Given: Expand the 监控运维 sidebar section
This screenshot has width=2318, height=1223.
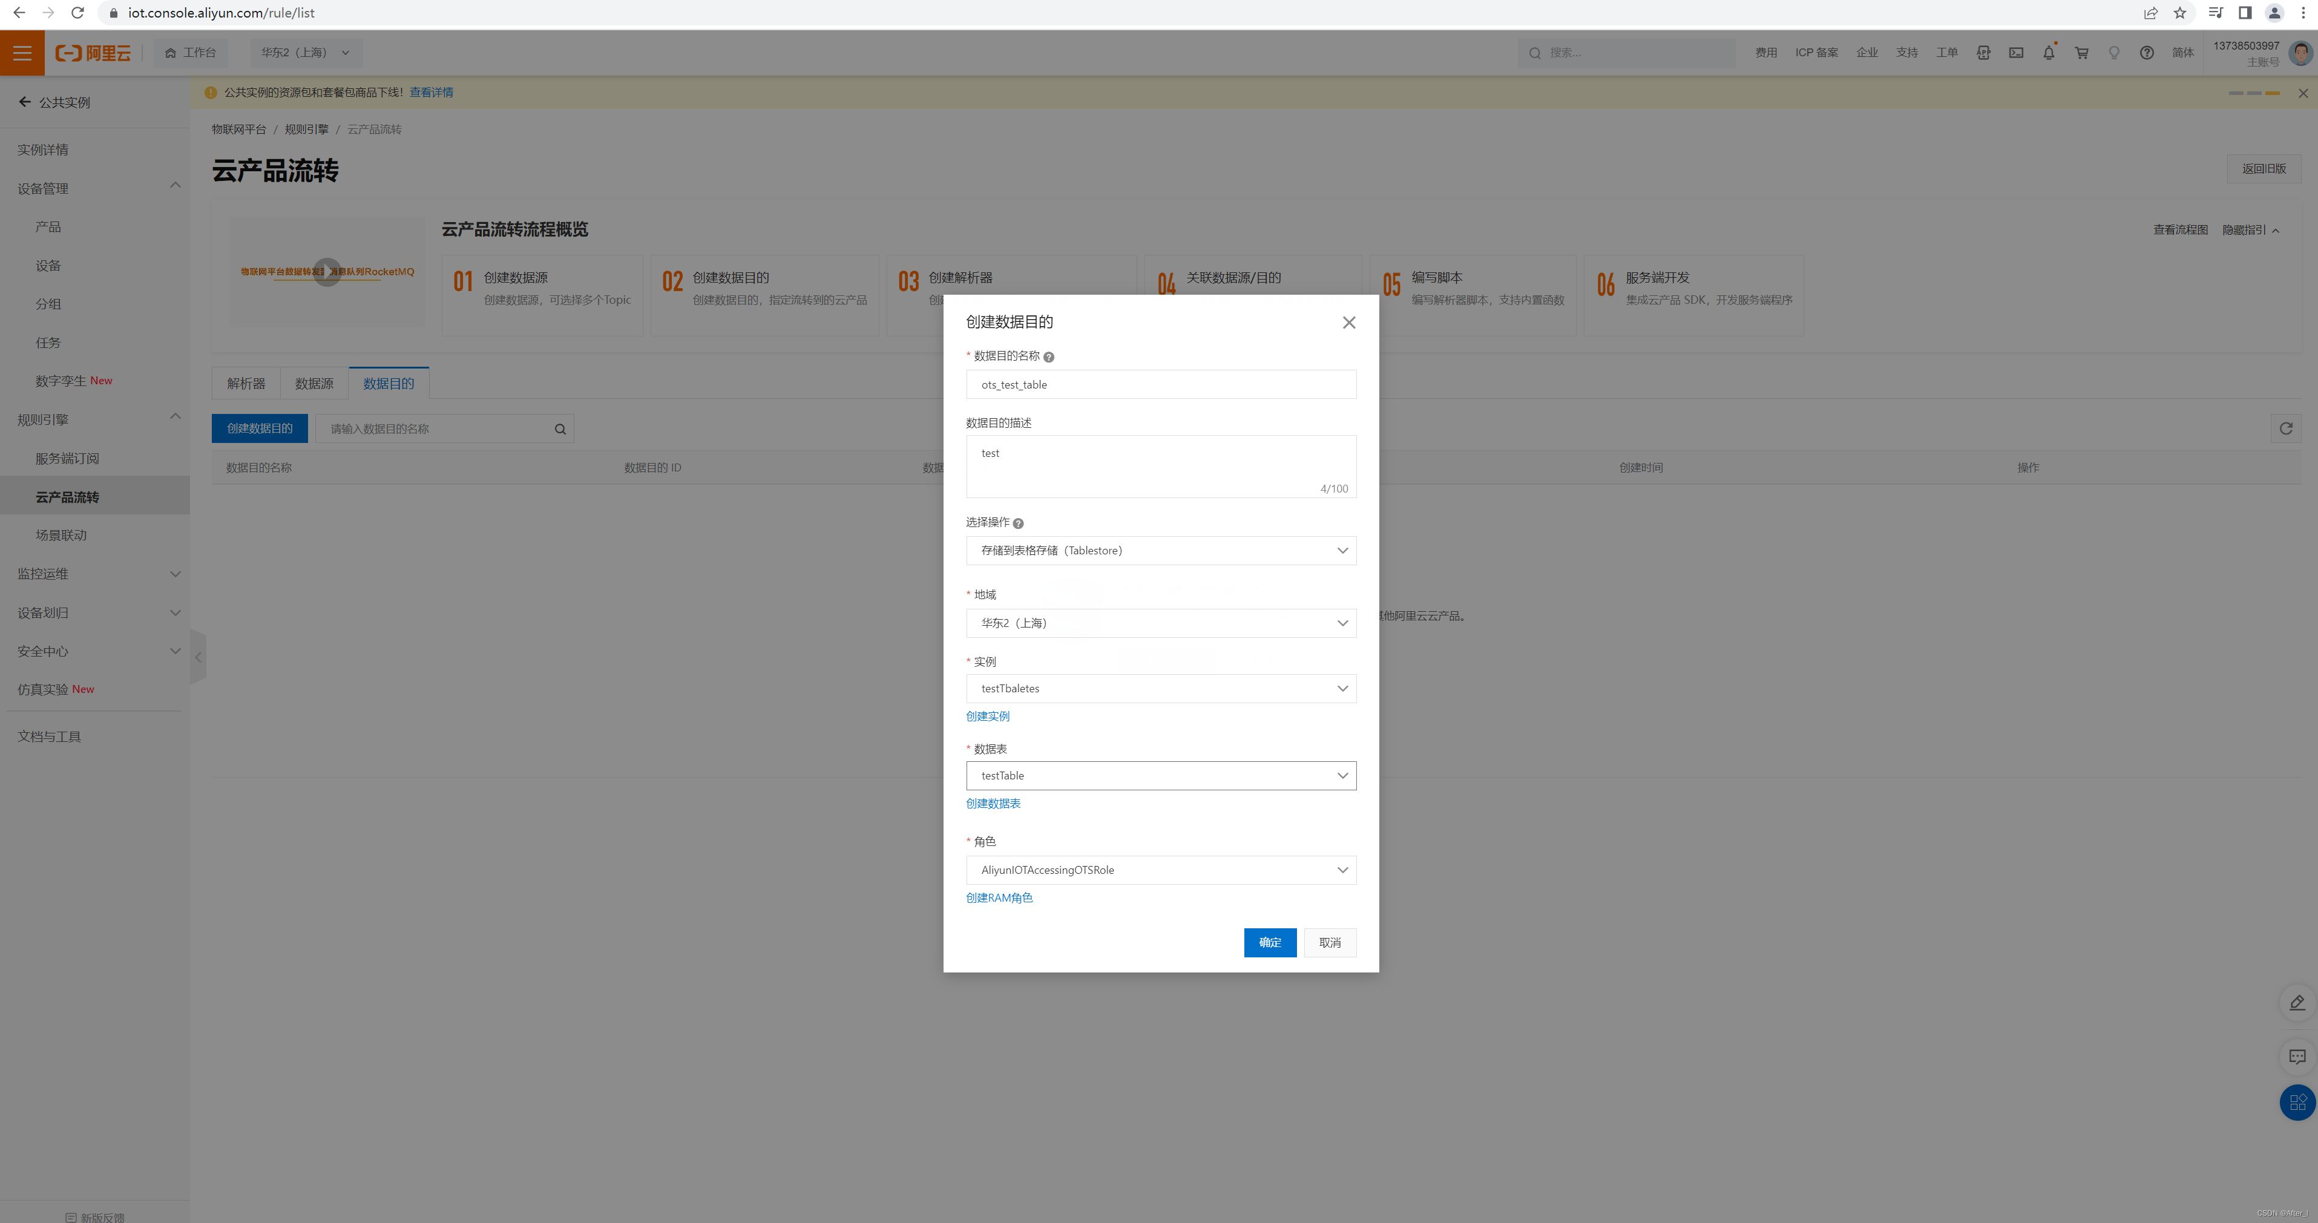Looking at the screenshot, I should [174, 574].
